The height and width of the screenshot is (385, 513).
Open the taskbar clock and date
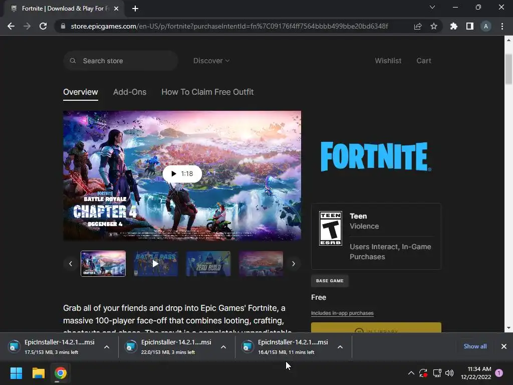476,373
